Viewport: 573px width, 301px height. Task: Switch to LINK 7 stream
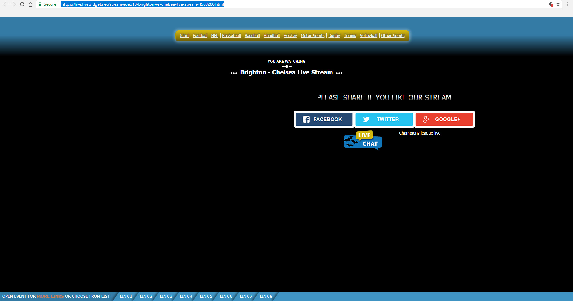[246, 296]
